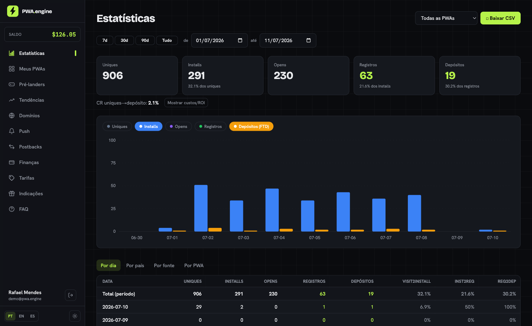
Task: Open Meus PWAs menu item
Action: pos(42,69)
